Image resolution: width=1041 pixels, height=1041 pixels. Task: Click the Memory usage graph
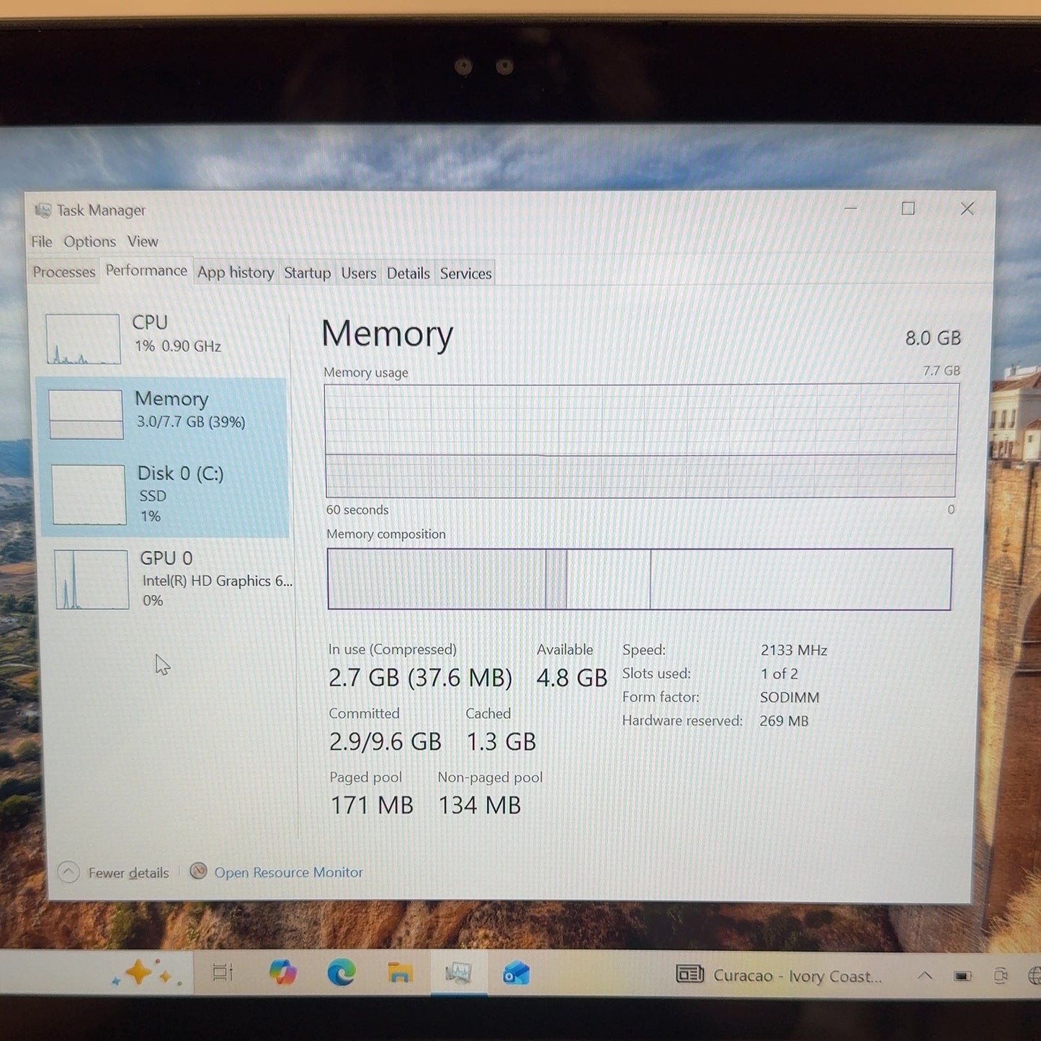640,441
